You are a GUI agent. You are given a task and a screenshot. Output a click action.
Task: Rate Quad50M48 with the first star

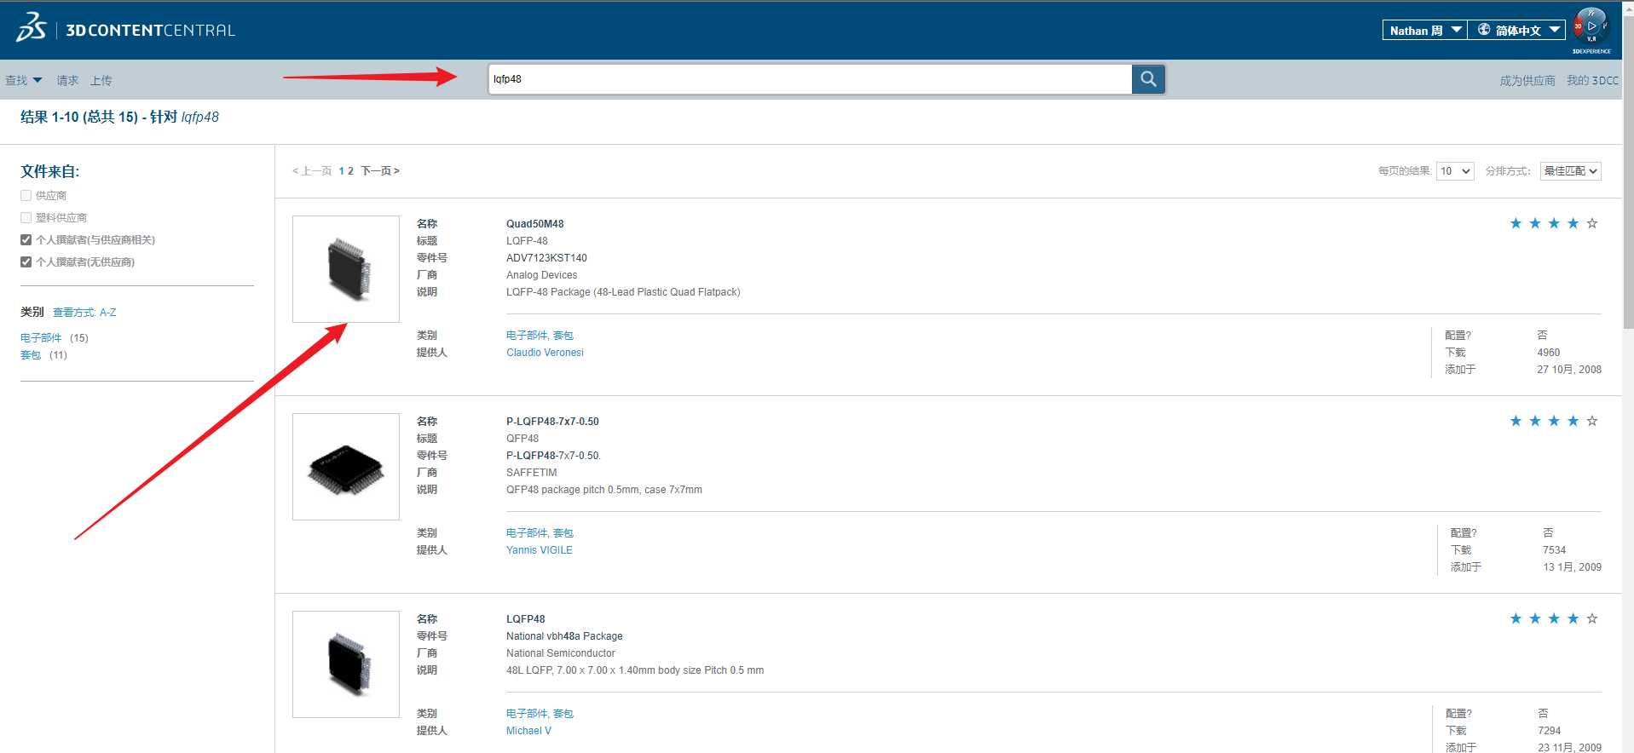[1516, 223]
